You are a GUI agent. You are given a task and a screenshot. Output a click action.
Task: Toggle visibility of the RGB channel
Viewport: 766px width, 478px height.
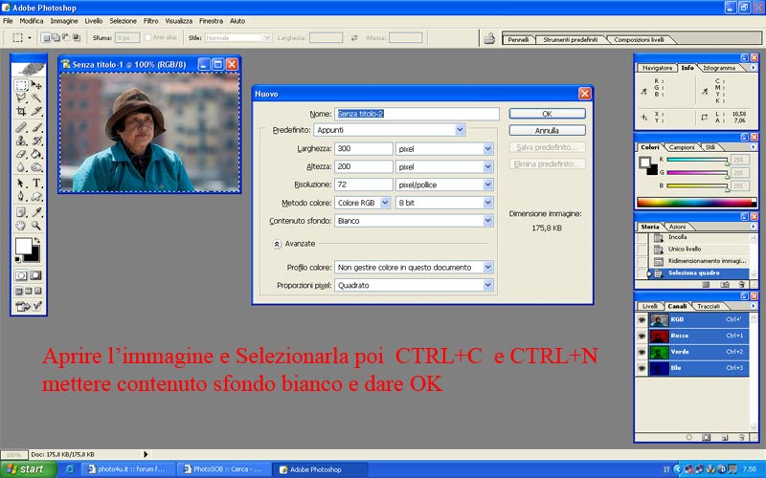642,320
